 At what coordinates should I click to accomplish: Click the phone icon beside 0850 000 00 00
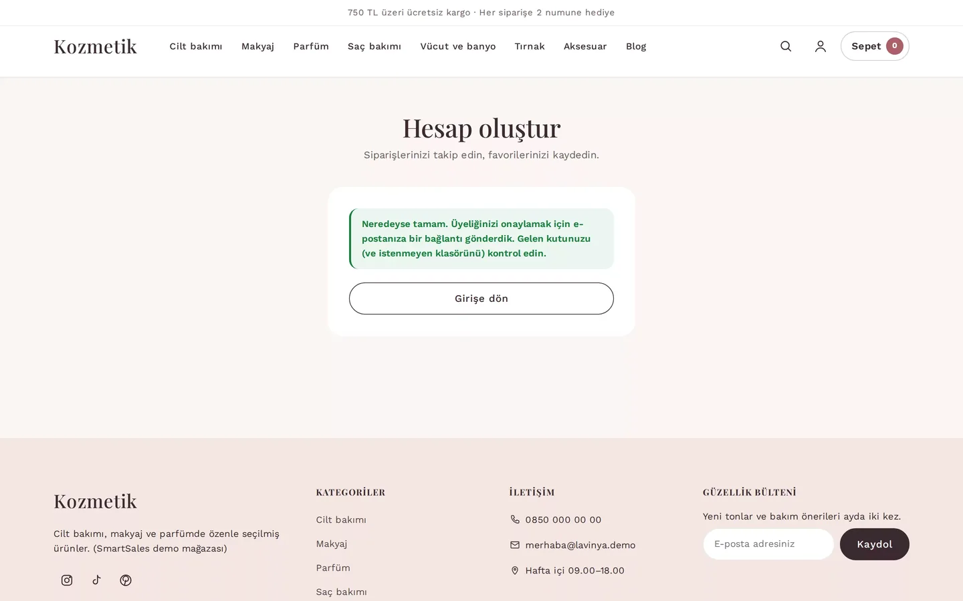pyautogui.click(x=515, y=520)
